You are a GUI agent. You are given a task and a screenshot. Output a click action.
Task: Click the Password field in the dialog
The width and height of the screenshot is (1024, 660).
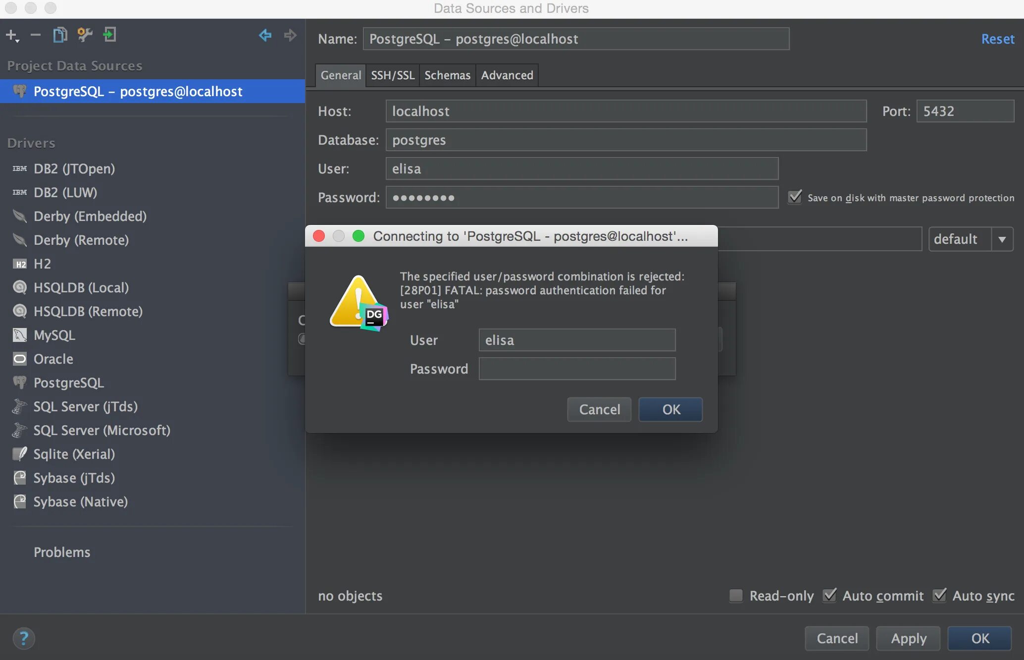[x=577, y=369]
